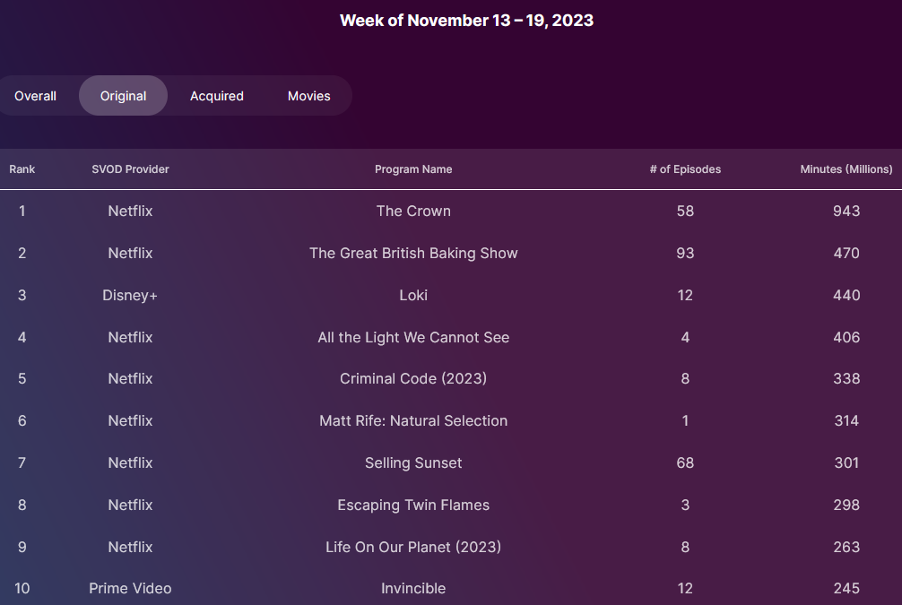Select The Crown program name
This screenshot has height=605, width=902.
pos(413,212)
